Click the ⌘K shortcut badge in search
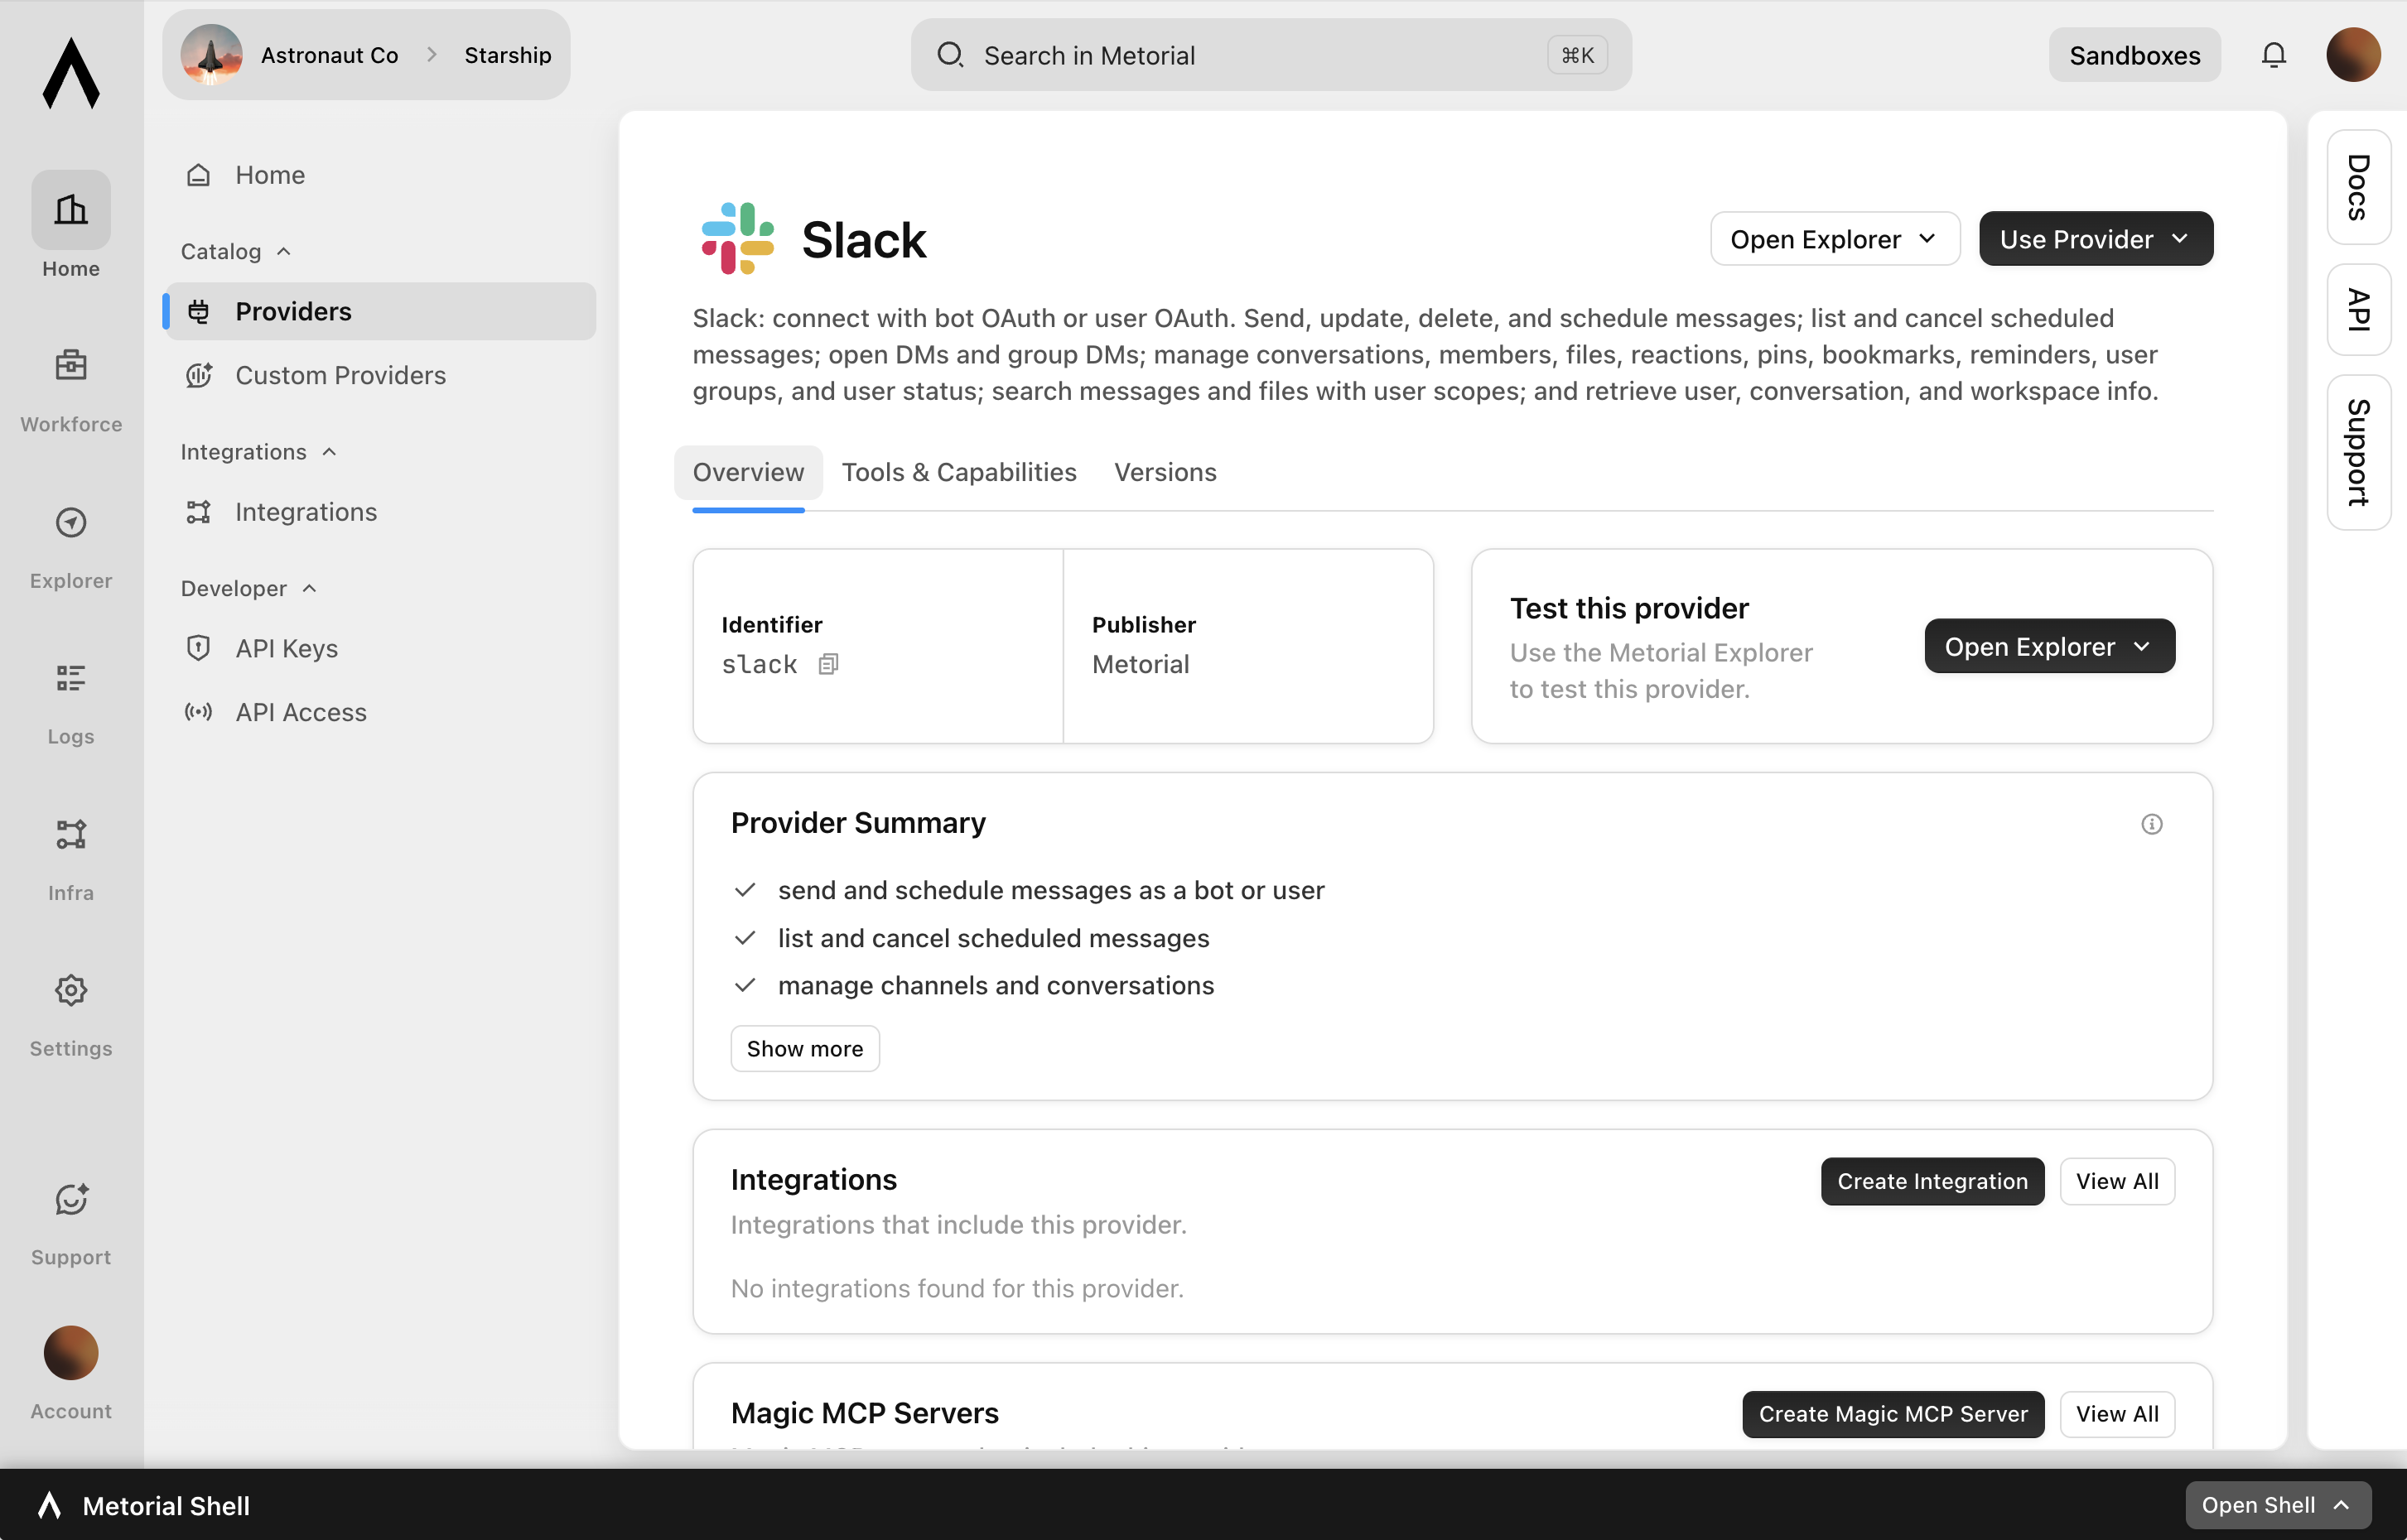Screen dimensions: 2407x1540 click(1577, 55)
